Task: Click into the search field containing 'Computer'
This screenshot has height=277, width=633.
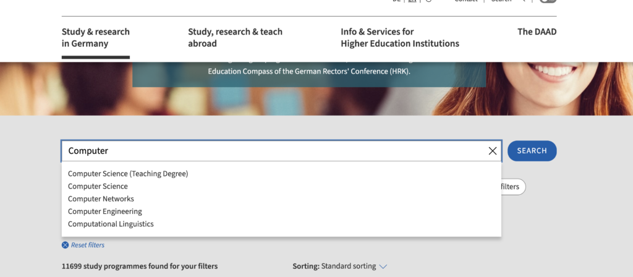Action: pos(272,151)
